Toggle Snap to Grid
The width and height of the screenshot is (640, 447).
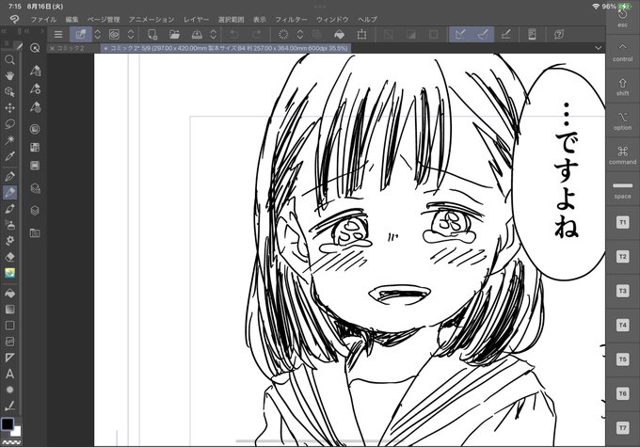pos(505,34)
